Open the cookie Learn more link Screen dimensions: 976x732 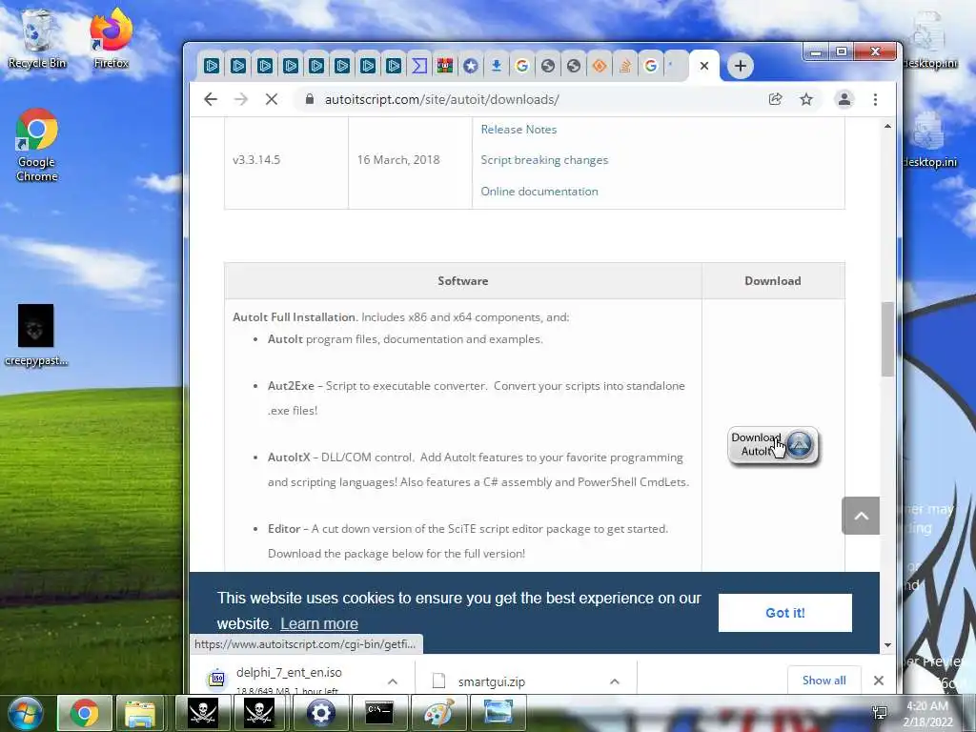[318, 623]
